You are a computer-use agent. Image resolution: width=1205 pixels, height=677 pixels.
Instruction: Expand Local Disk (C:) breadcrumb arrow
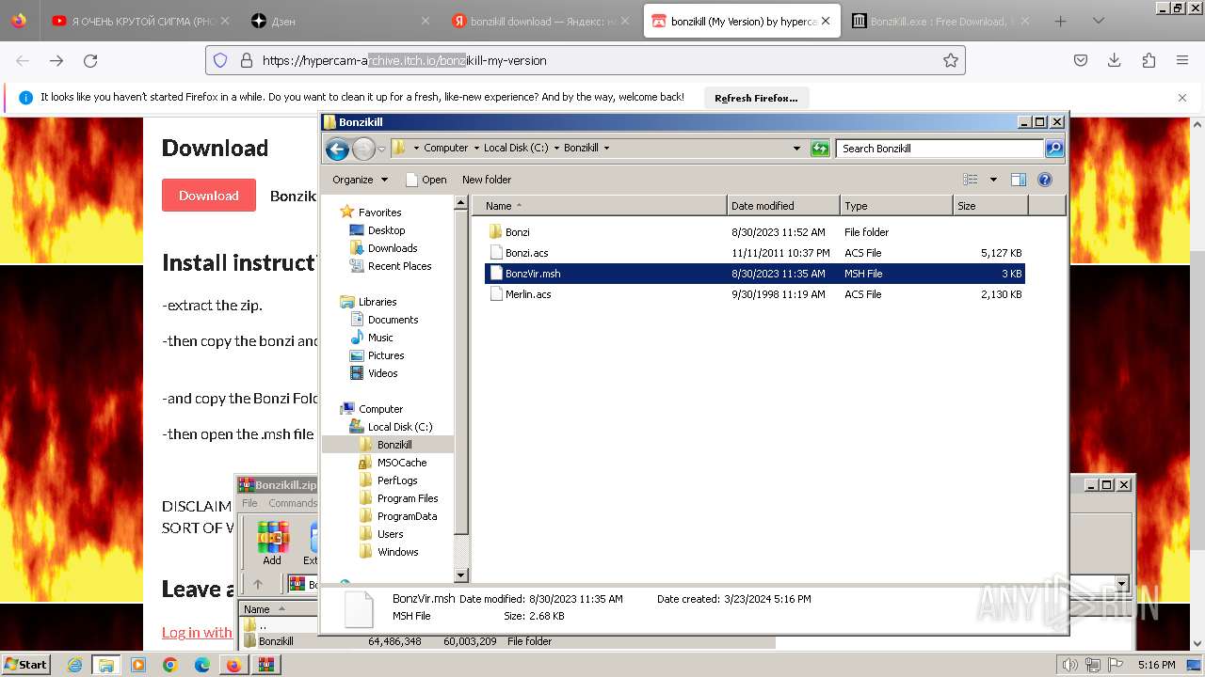556,148
